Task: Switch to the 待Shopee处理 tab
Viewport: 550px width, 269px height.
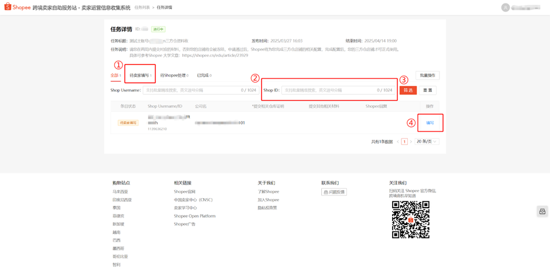Action: [174, 75]
